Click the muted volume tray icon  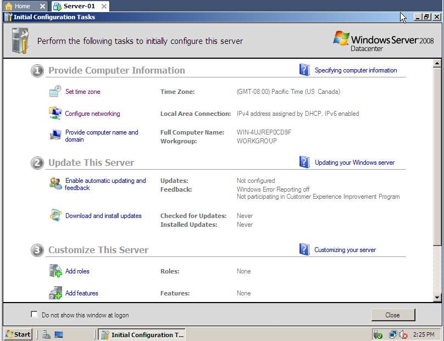click(x=403, y=335)
